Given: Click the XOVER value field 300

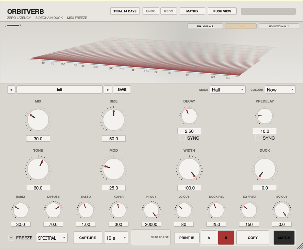Looking at the screenshot, I should click(x=119, y=224).
